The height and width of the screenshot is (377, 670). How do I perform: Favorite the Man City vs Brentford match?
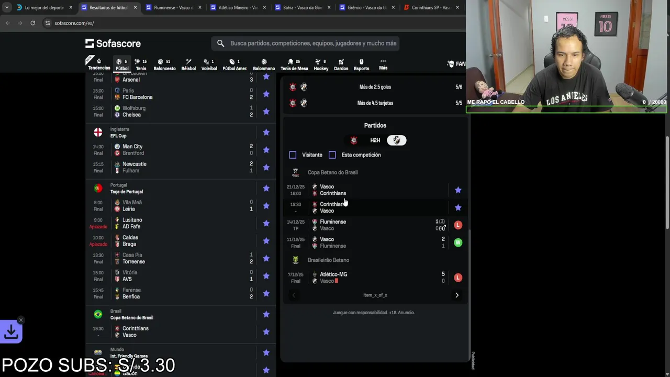[x=266, y=150]
